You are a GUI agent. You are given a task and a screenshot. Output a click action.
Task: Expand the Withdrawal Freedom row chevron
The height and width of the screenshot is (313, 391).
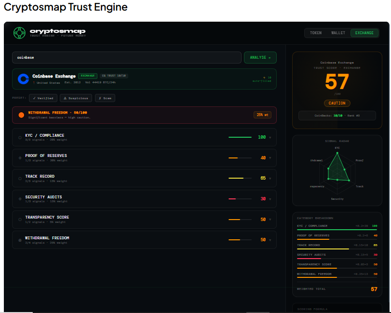pyautogui.click(x=270, y=240)
